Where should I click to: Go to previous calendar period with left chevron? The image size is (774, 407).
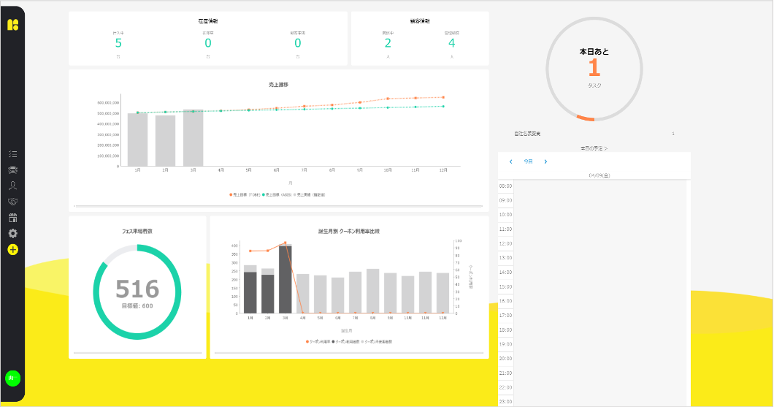pos(510,161)
